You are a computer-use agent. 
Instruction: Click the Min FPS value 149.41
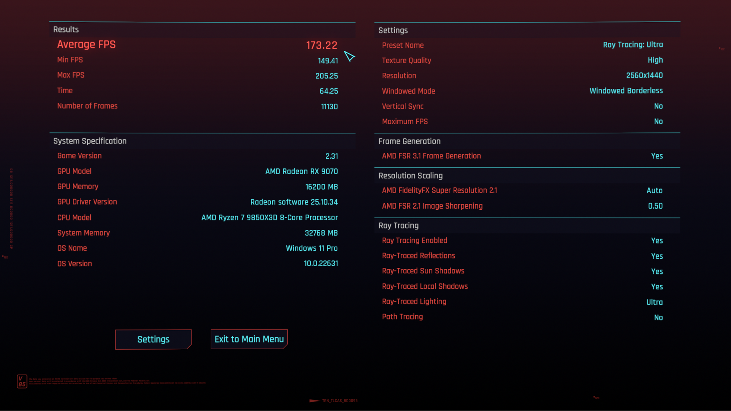pyautogui.click(x=327, y=61)
